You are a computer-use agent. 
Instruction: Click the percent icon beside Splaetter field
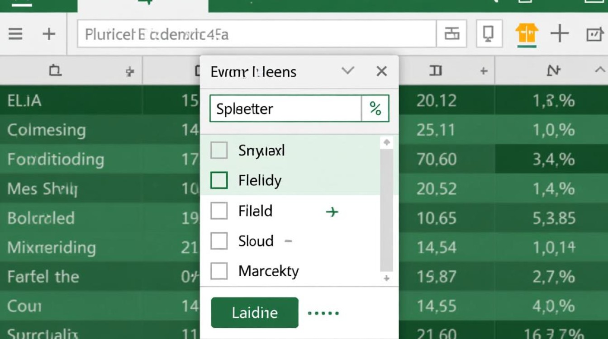coord(375,108)
